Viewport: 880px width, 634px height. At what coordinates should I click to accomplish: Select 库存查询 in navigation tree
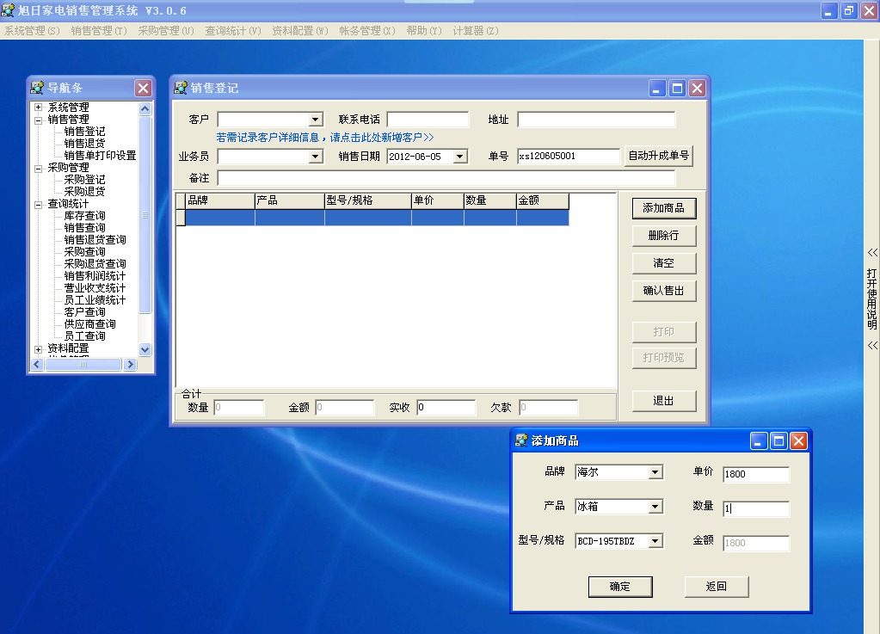point(85,215)
